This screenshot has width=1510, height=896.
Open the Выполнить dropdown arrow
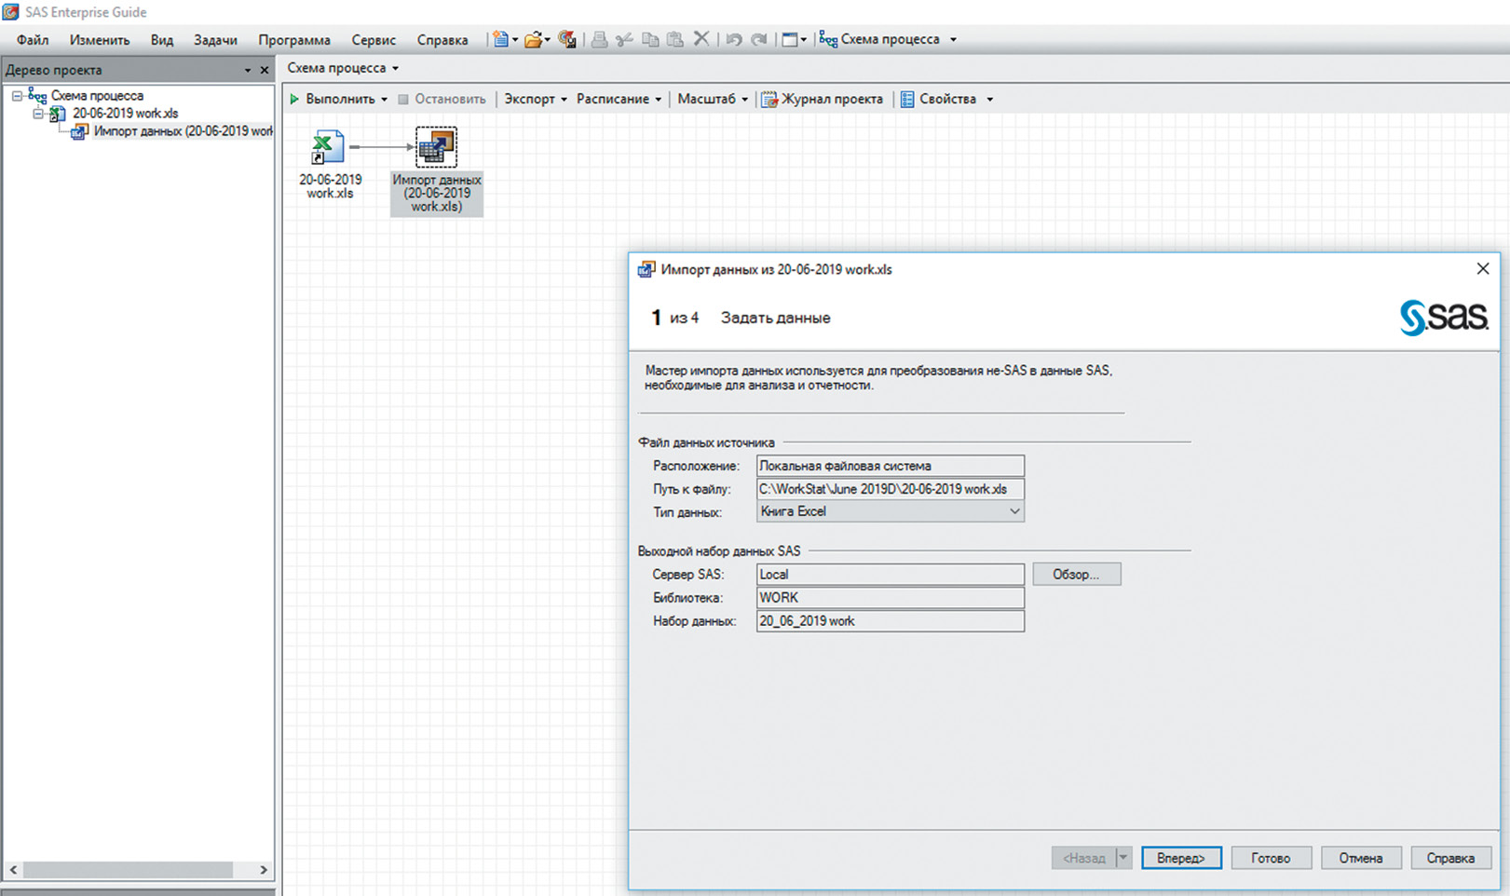click(384, 99)
